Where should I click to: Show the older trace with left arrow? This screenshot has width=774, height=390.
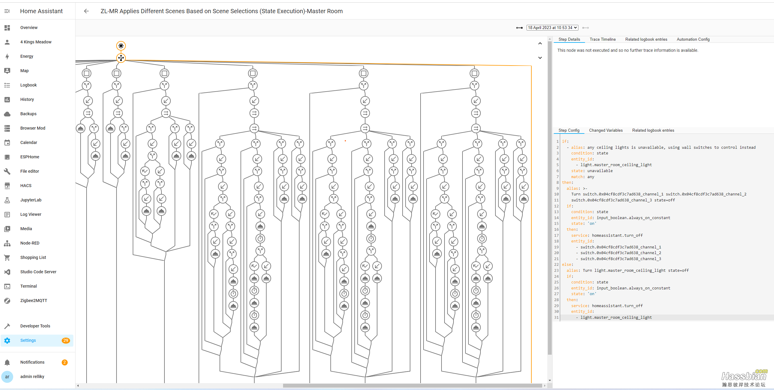[519, 28]
